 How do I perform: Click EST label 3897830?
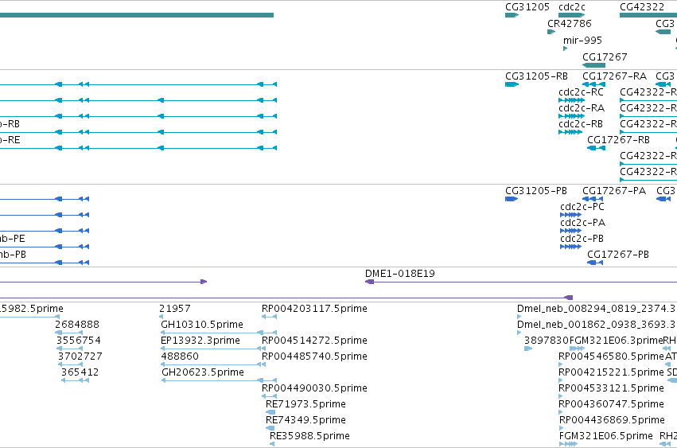tap(547, 341)
